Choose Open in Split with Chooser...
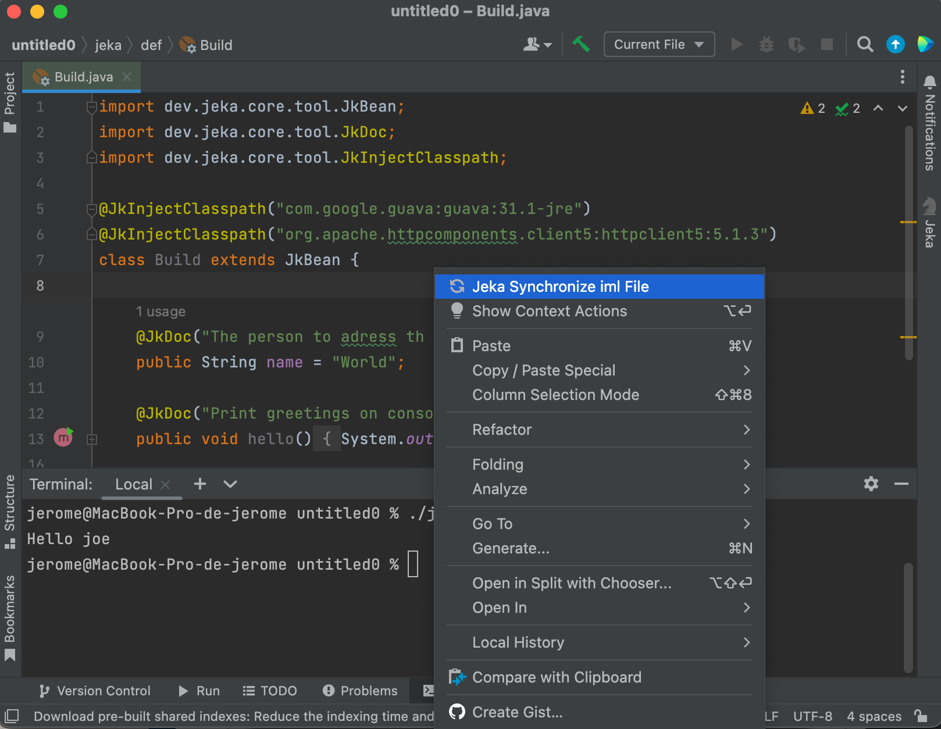This screenshot has width=941, height=729. point(600,583)
